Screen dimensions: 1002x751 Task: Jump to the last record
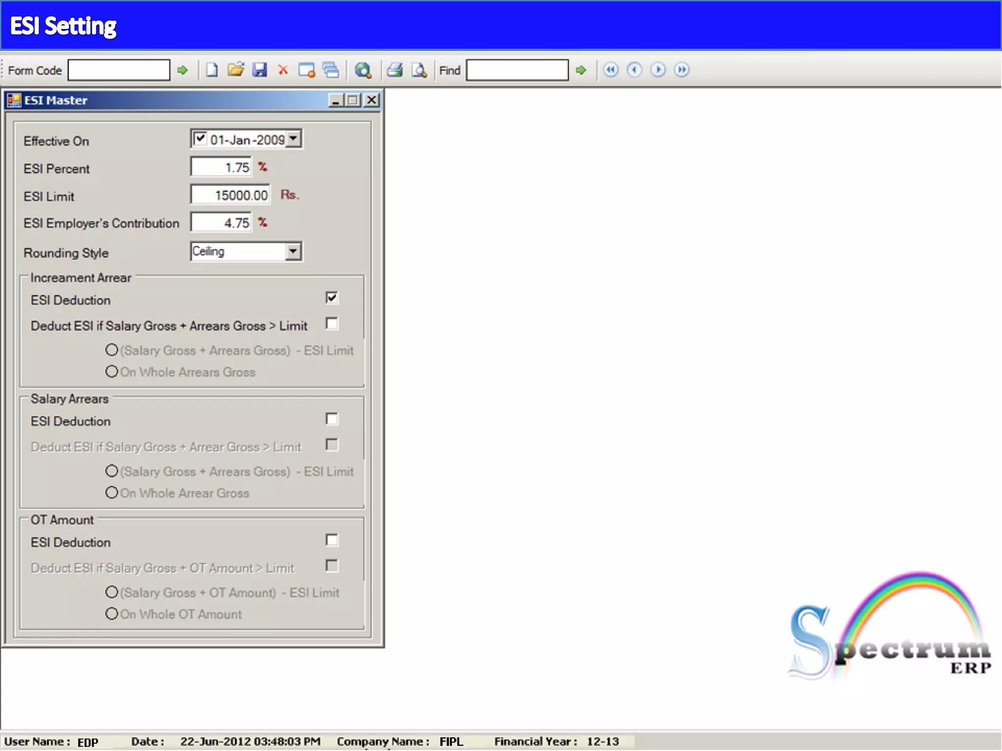pos(682,70)
